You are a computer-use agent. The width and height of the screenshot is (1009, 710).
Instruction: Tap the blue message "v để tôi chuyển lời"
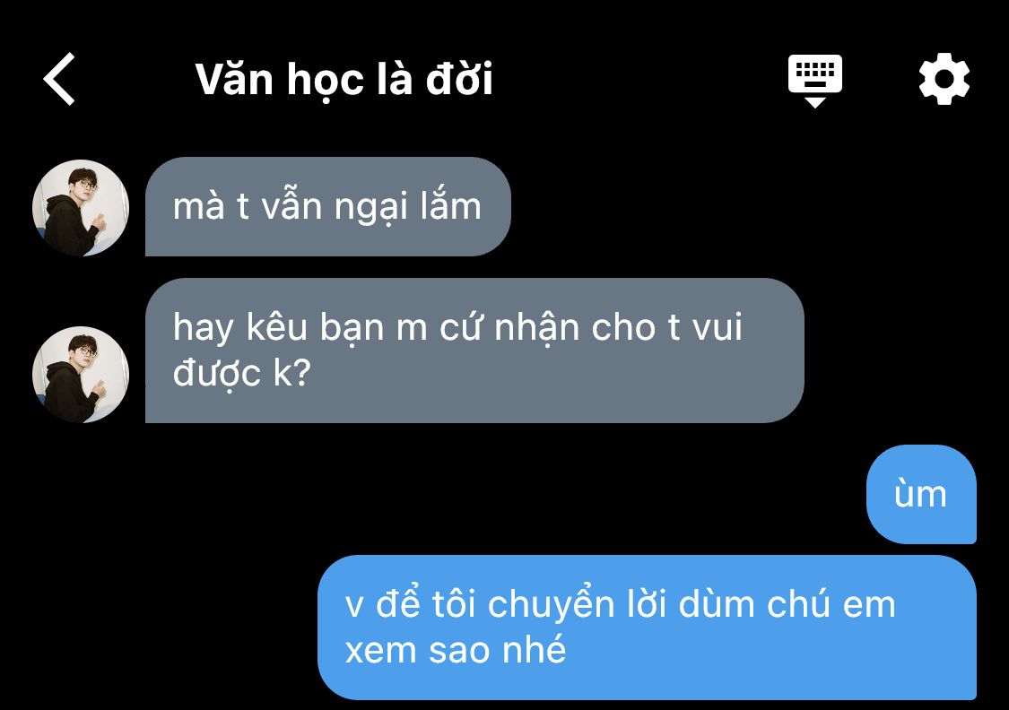(648, 628)
